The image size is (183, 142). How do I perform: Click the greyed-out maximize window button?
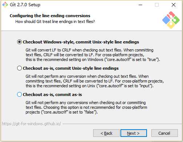click(x=157, y=5)
